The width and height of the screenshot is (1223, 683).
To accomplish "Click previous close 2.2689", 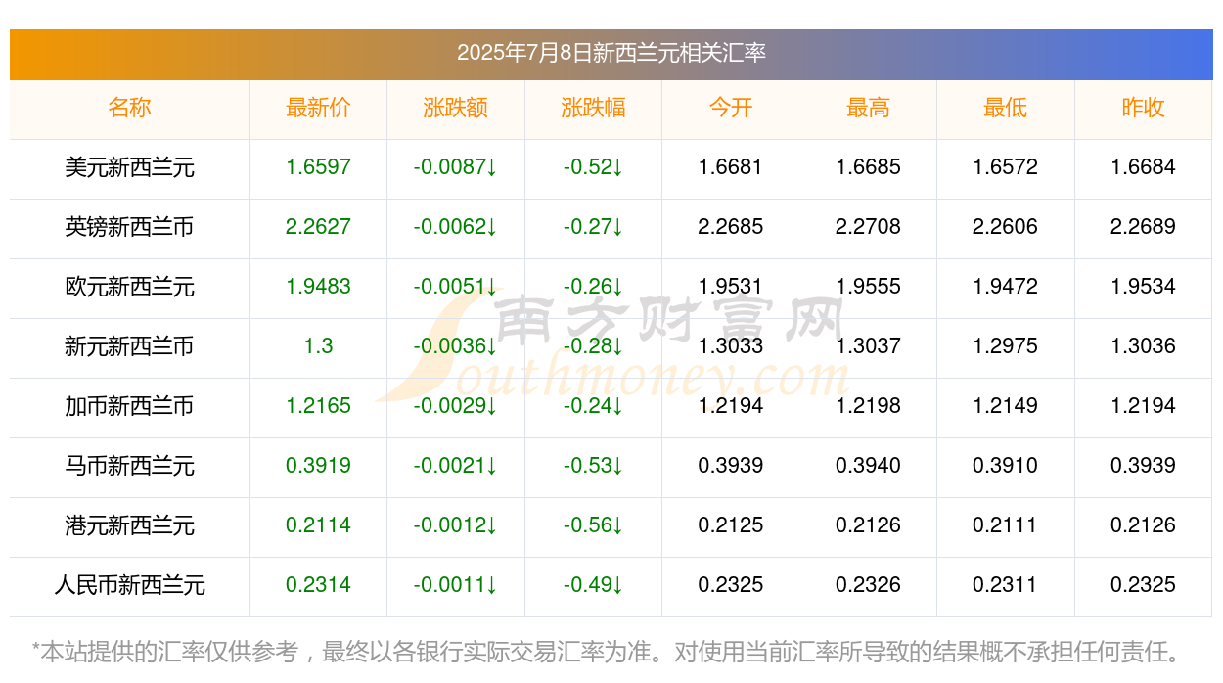I will pos(1143,227).
